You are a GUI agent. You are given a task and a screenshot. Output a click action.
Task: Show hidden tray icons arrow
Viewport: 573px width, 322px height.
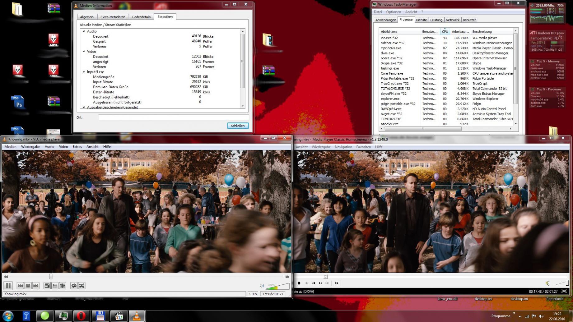tap(519, 316)
